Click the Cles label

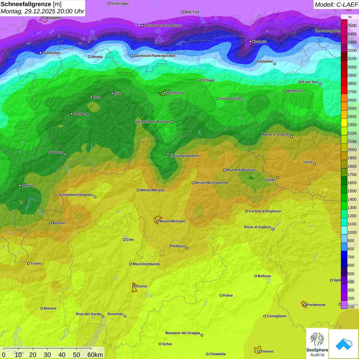tap(130, 240)
